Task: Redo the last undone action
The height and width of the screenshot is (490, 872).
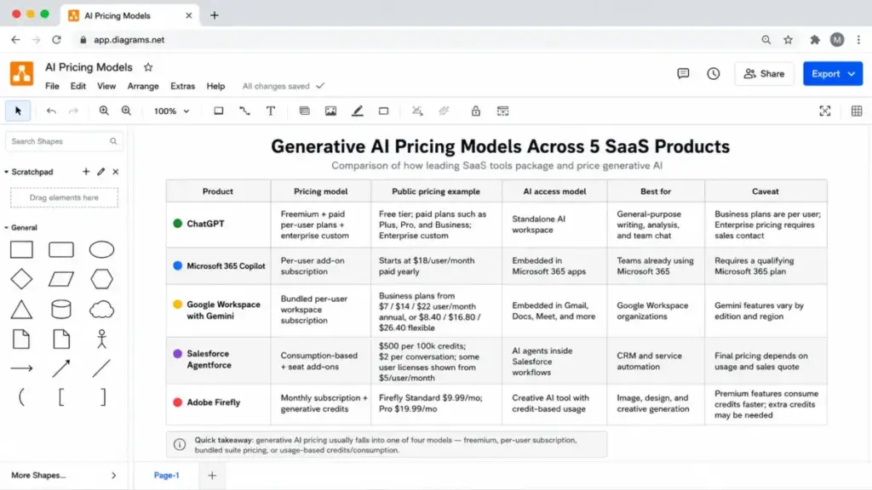Action: pos(73,111)
